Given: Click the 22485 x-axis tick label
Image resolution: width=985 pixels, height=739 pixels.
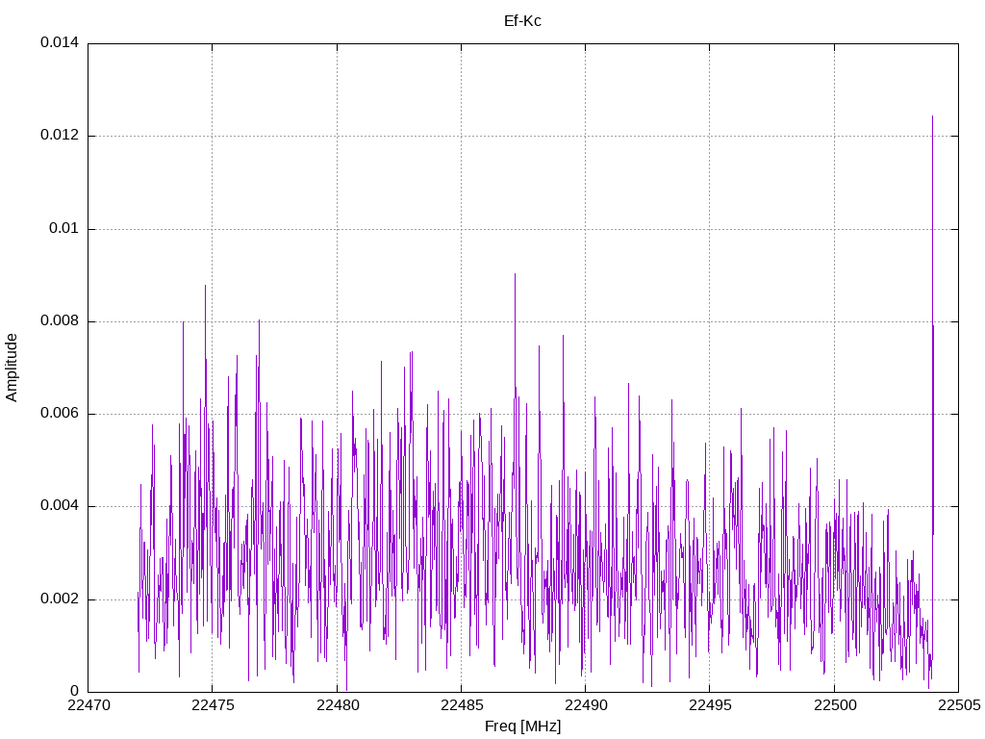Looking at the screenshot, I should [461, 706].
